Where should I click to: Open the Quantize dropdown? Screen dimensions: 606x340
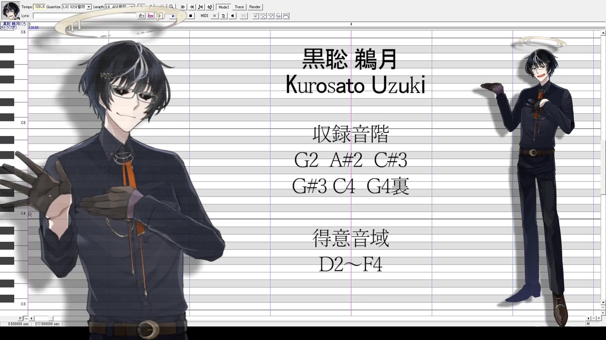77,7
